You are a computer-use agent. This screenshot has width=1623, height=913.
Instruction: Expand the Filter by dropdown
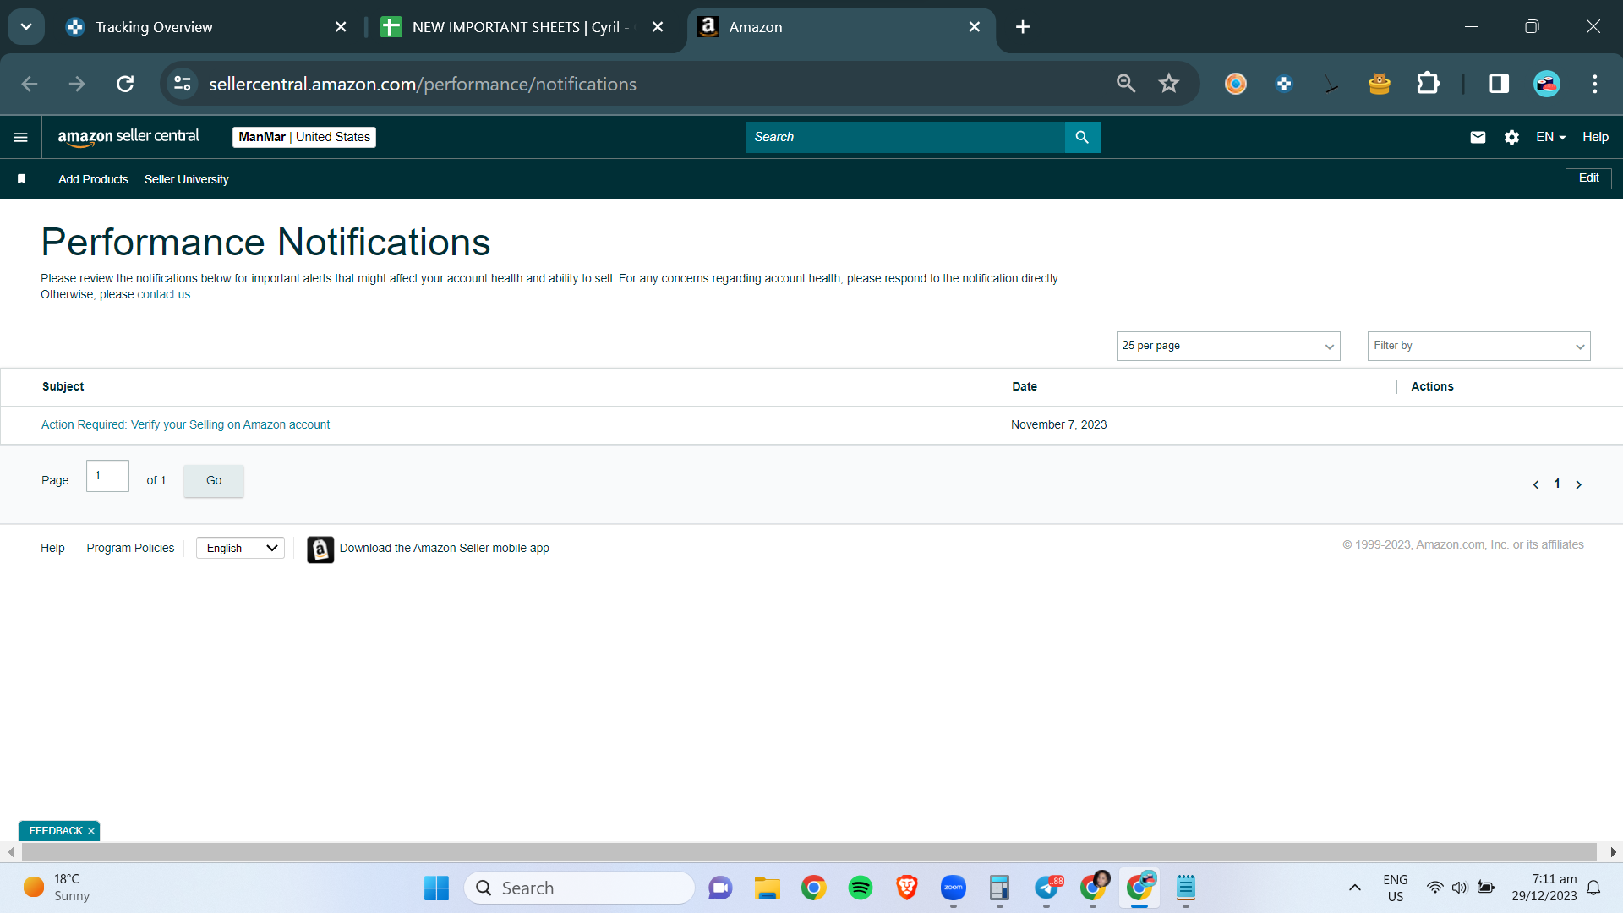pos(1479,346)
